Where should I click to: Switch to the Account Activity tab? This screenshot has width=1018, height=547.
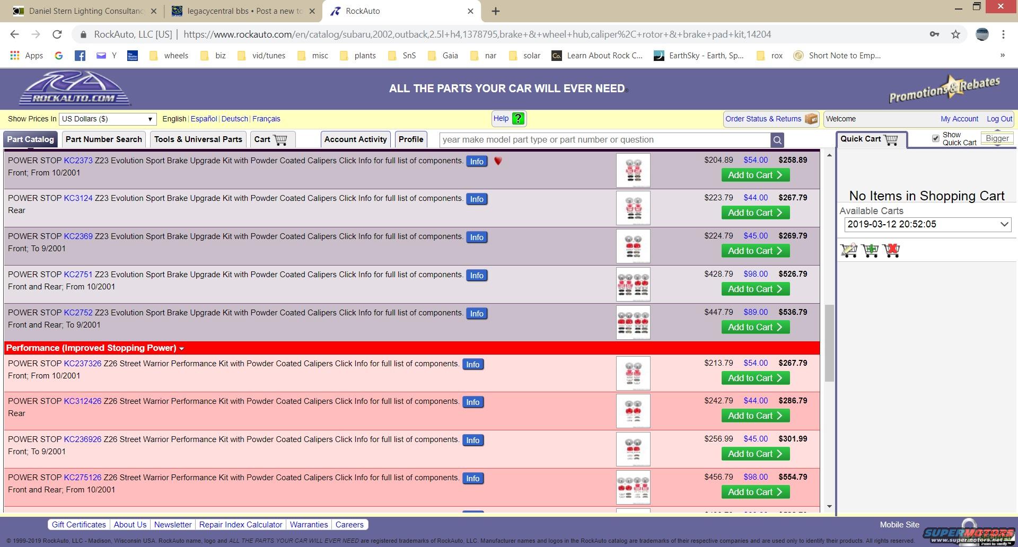(355, 139)
